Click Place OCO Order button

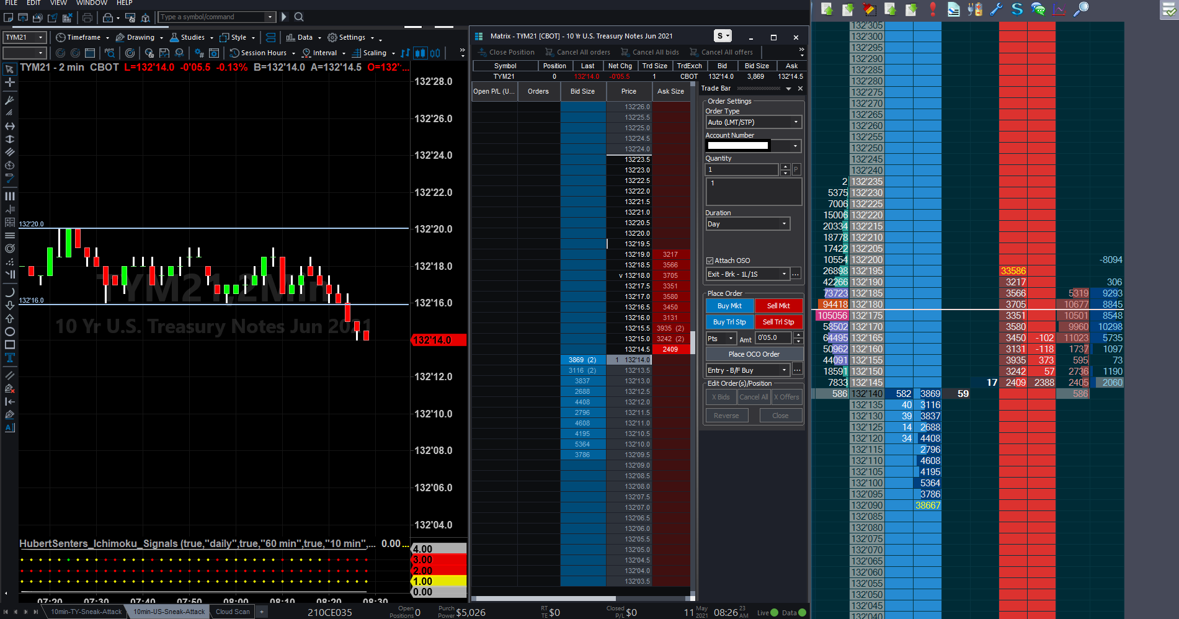pos(754,354)
